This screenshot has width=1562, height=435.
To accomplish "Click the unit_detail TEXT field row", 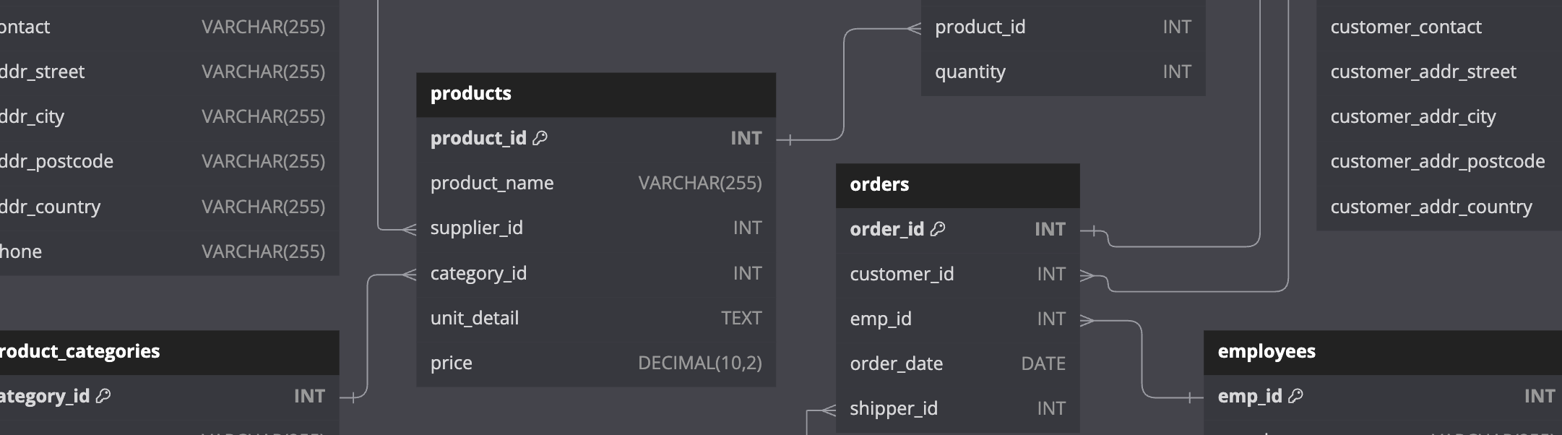I will click(596, 318).
